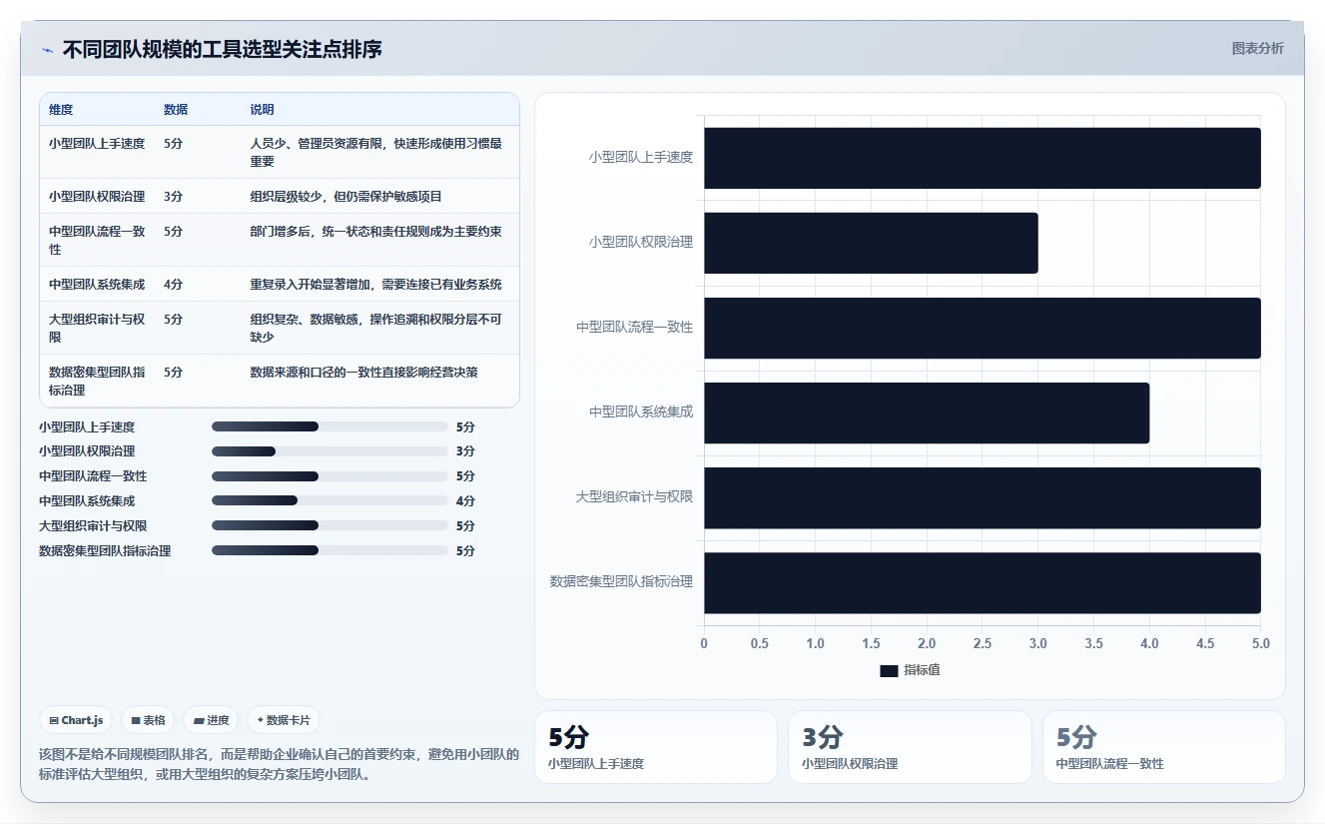The image size is (1325, 824).
Task: Click the y-axis label 大型组织审计与权限 in the chart
Action: [635, 497]
